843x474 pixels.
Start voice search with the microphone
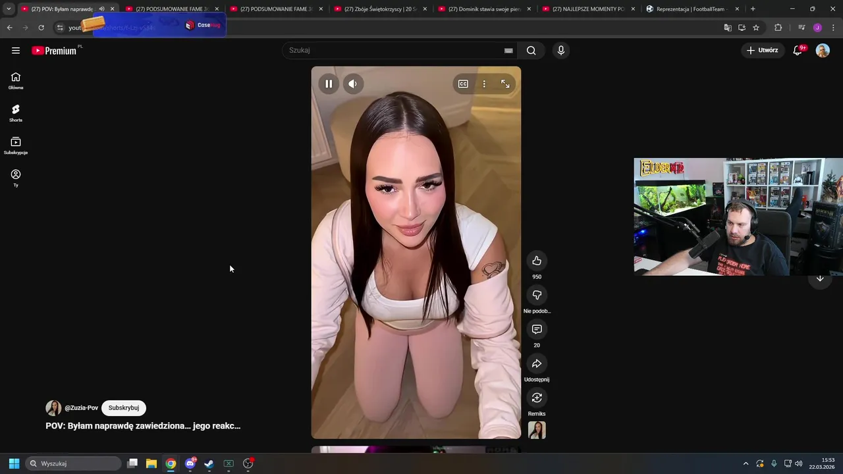(560, 51)
